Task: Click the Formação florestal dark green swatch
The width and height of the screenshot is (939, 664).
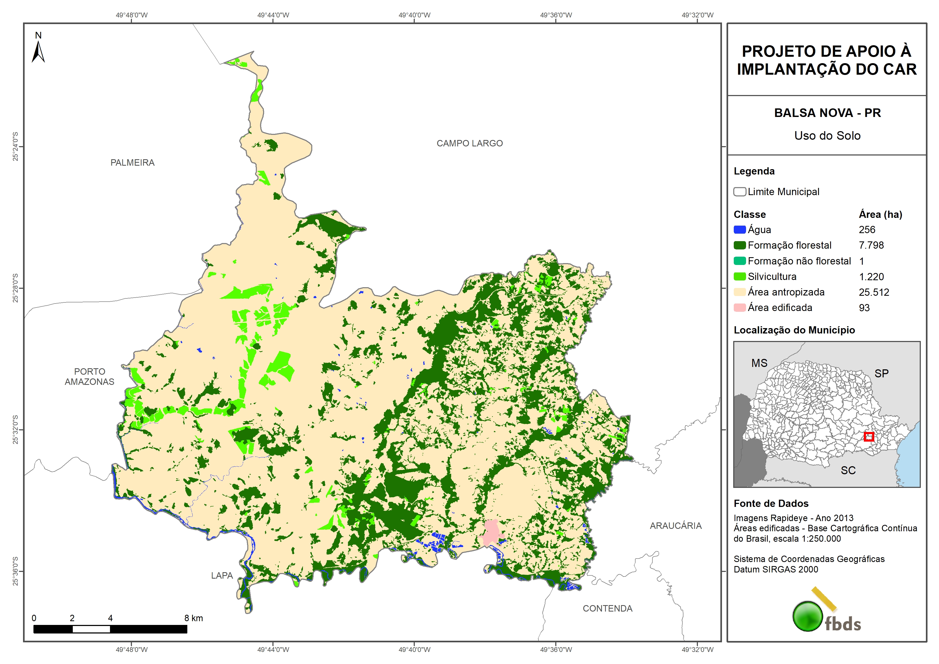Action: pos(739,245)
